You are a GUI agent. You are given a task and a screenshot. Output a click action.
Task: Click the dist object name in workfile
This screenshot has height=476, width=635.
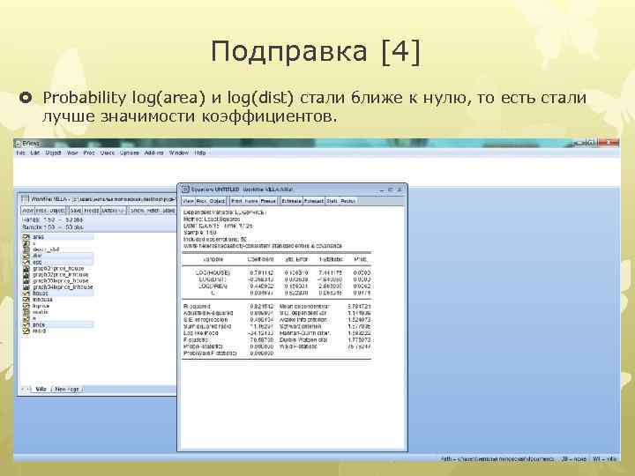(x=37, y=256)
